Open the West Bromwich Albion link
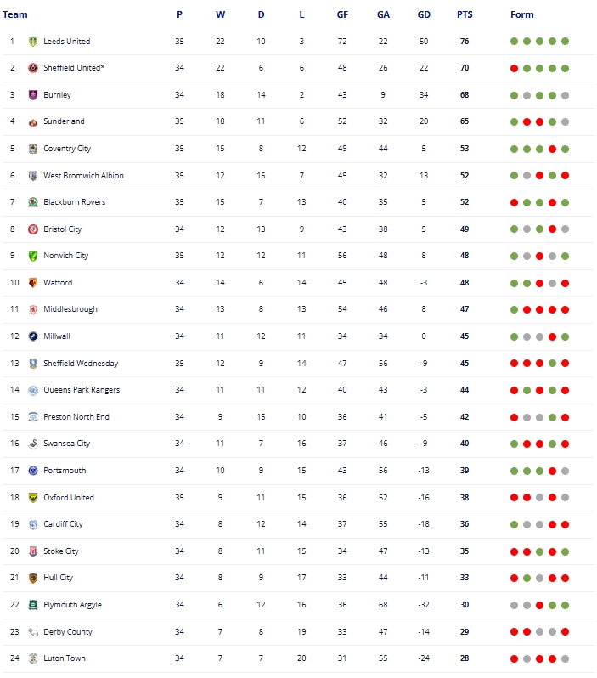 click(83, 176)
